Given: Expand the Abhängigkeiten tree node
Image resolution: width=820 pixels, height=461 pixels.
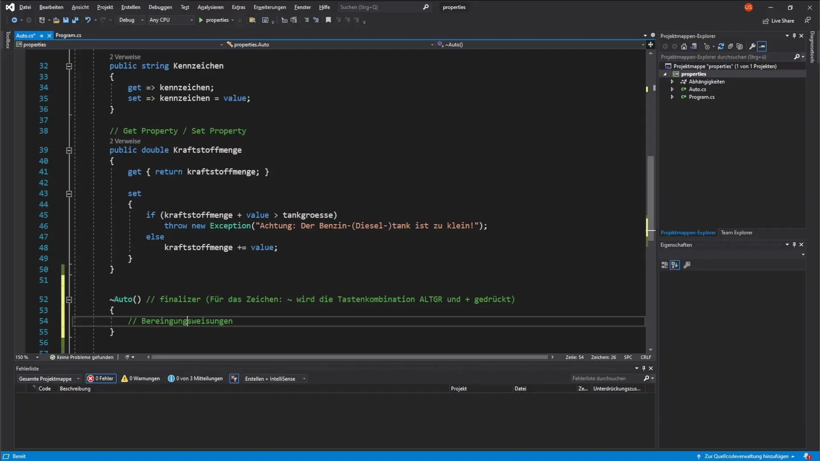Looking at the screenshot, I should coord(672,82).
